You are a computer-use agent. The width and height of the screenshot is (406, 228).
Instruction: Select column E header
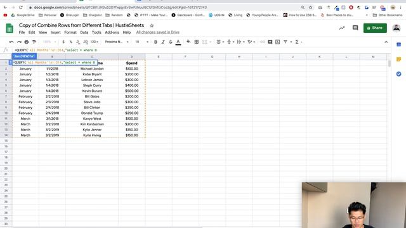(x=159, y=56)
